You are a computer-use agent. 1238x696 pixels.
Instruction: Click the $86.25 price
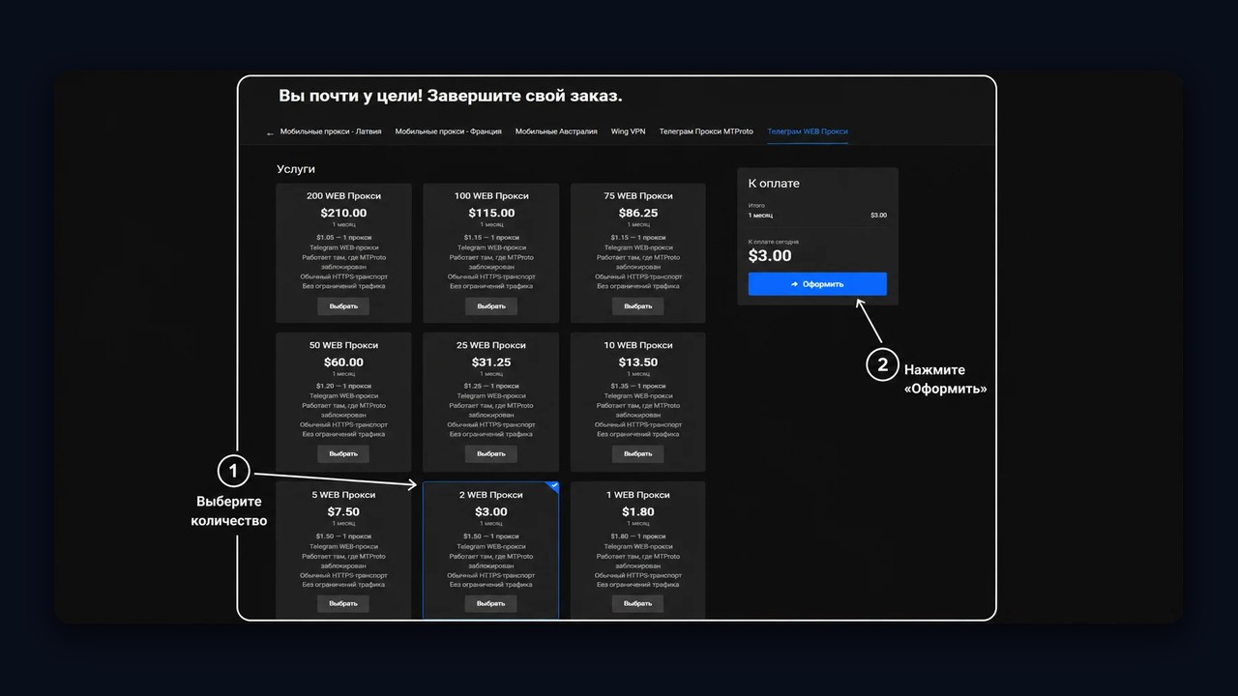pyautogui.click(x=638, y=213)
